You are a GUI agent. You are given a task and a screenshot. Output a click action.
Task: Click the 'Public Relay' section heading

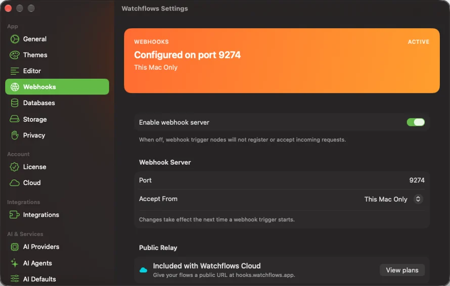click(x=158, y=248)
